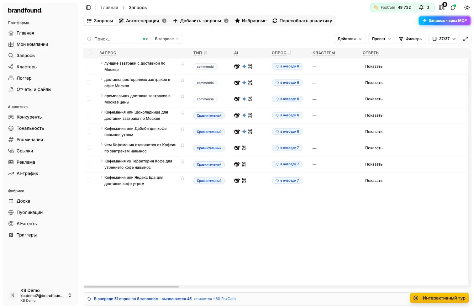The height and width of the screenshot is (308, 474).
Task: Favorite the 'Кофемания или Даблби' query star
Action: coord(182,129)
